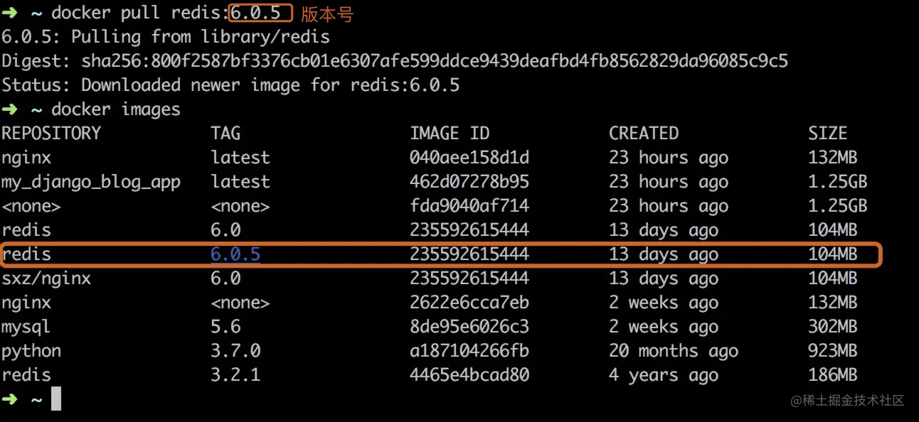919x422 pixels.
Task: Click 132MB size in 040aee158d1d row
Action: (832, 158)
